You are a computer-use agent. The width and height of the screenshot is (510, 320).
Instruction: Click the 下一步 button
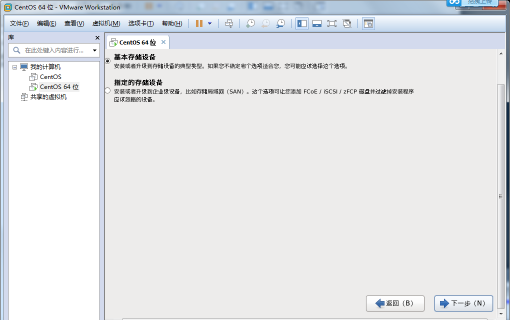pos(463,303)
